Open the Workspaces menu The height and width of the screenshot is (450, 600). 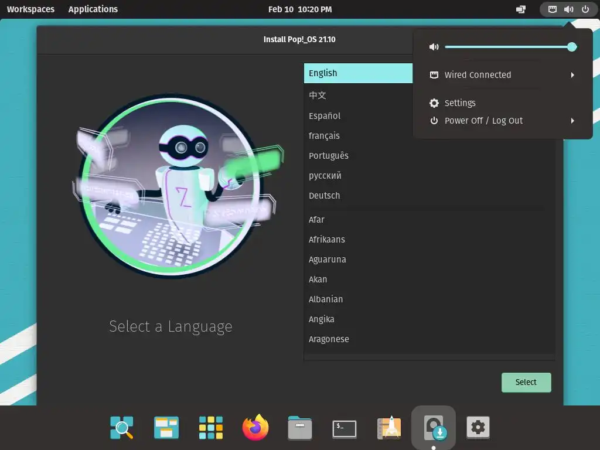tap(30, 9)
